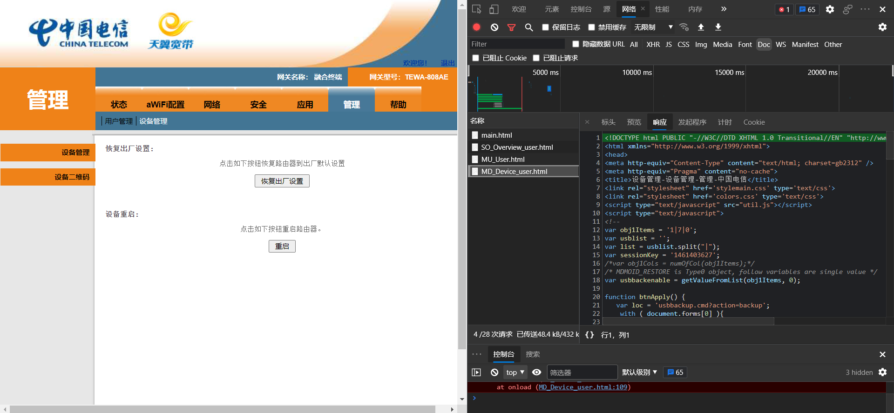Open DevTools main settings gear
The height and width of the screenshot is (413, 894).
pyautogui.click(x=830, y=9)
